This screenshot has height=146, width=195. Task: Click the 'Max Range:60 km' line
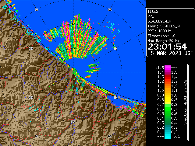(x=163, y=41)
